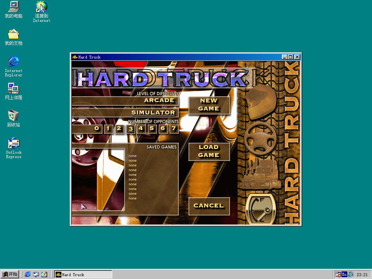Click the truck engine icon

(x=261, y=175)
